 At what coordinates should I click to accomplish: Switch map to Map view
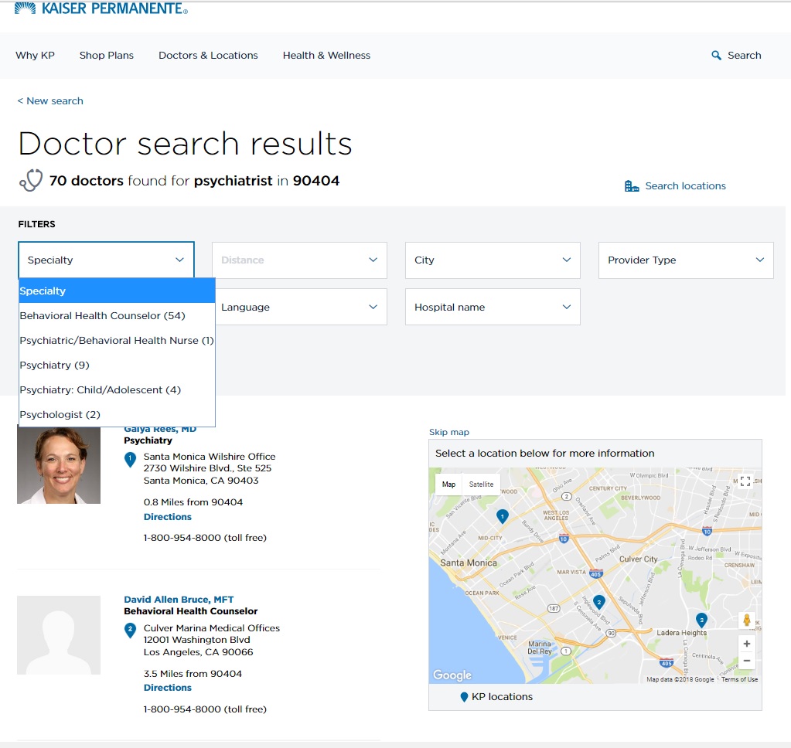click(448, 484)
